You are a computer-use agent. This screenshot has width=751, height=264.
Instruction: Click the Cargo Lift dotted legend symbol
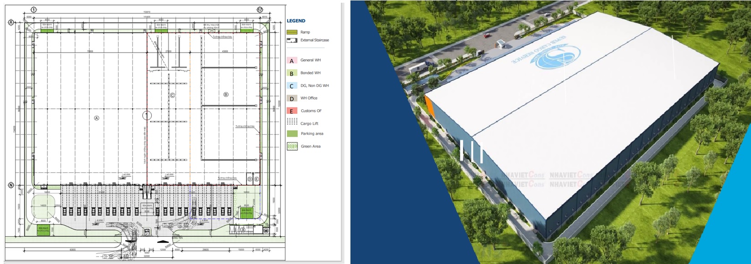(x=292, y=122)
